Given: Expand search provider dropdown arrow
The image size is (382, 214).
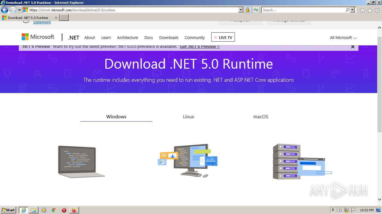Looking at the screenshot, I should click(352, 10).
